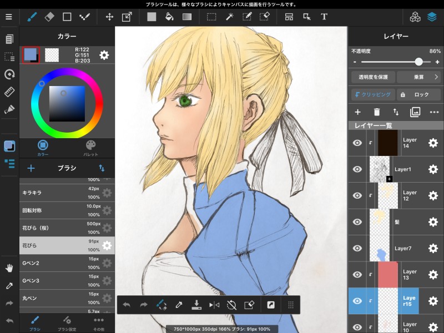Toggle the ロック layer lock button

coord(419,94)
